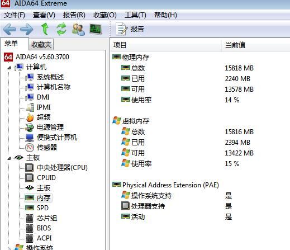Screen dimensions: 290x250
Task: Select 超频 overclock item
Action: click(44, 117)
